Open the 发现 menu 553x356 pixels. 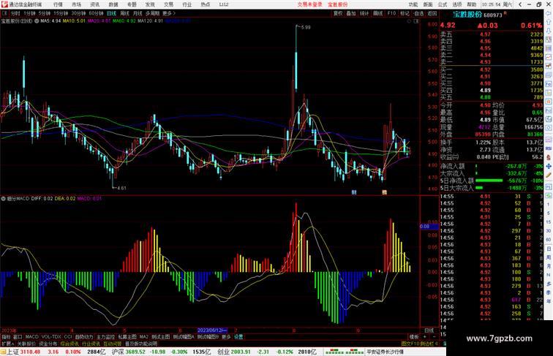tap(150, 4)
